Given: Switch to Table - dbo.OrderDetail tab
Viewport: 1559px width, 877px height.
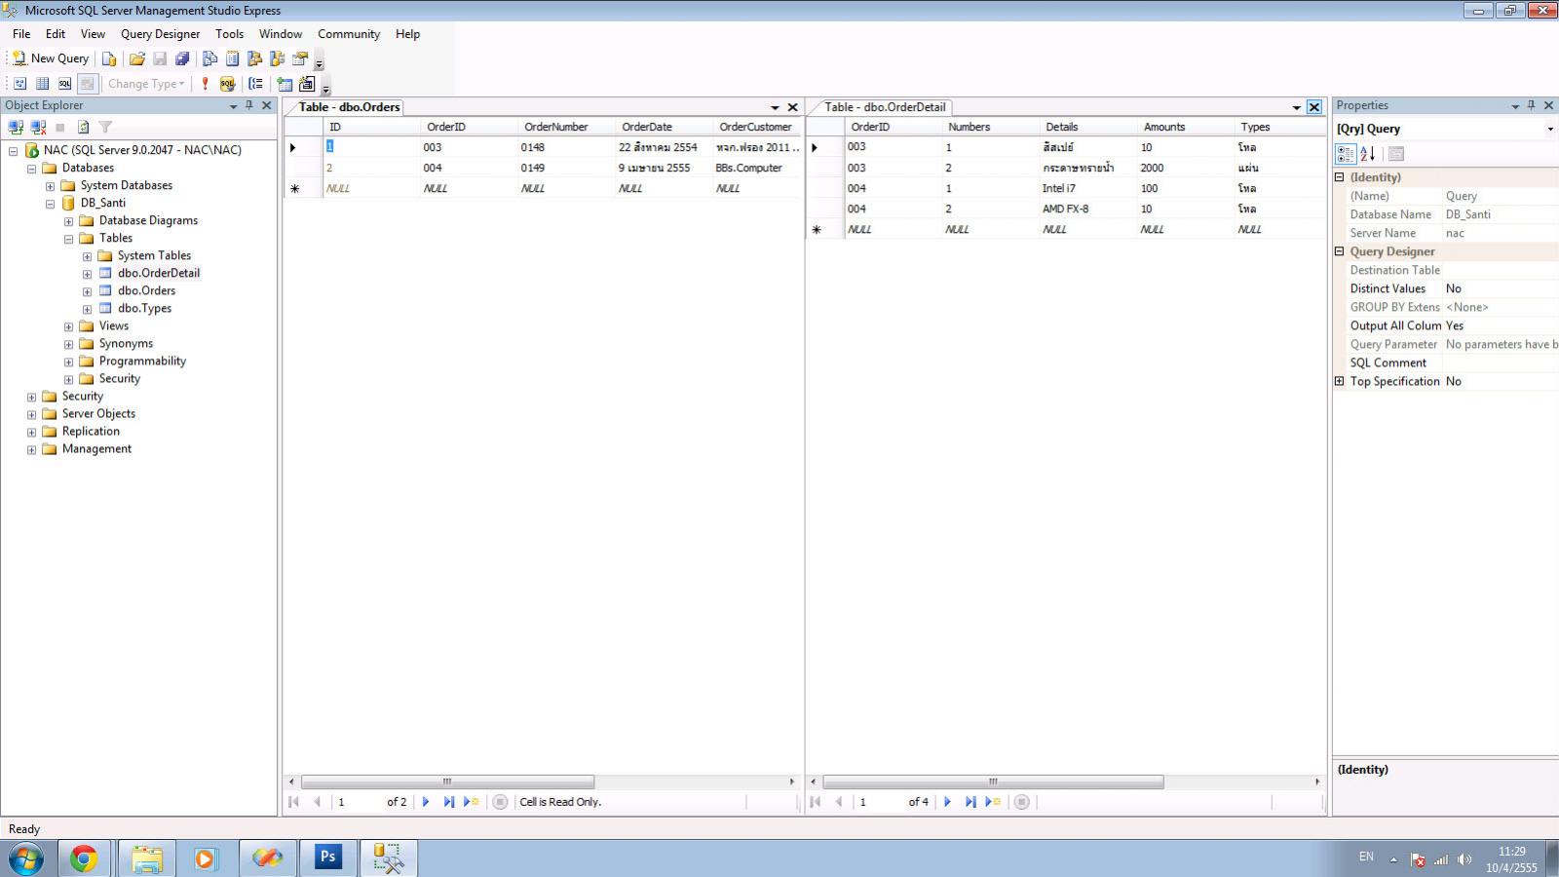Looking at the screenshot, I should point(885,107).
